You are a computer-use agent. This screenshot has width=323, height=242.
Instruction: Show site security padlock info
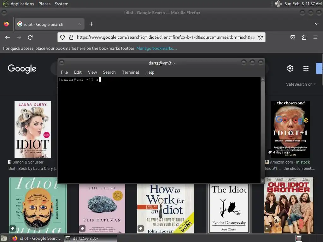tap(71, 37)
